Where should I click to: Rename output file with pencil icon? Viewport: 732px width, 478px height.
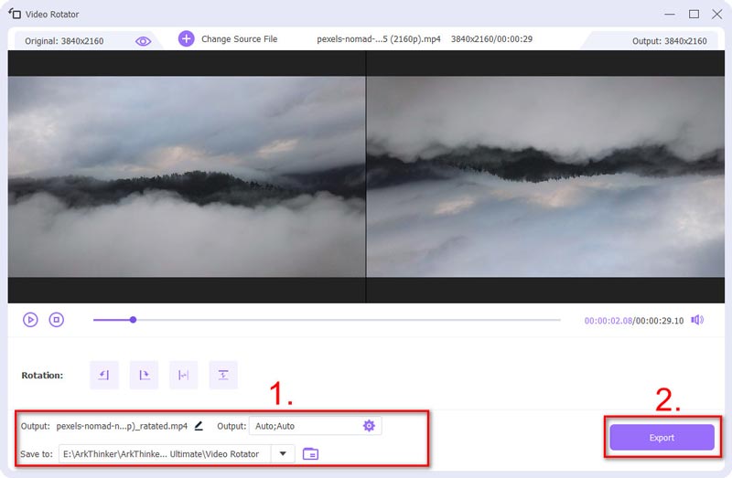click(x=199, y=426)
